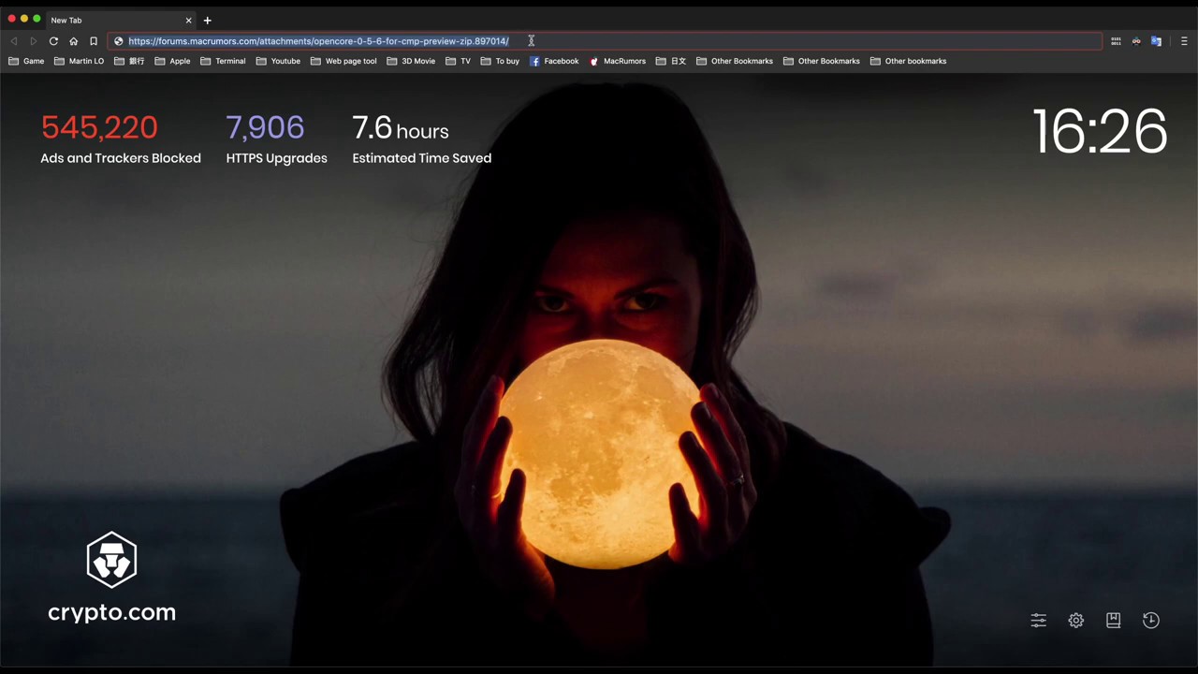Open the 日文 bookmarks folder
This screenshot has height=674, width=1198.
coord(671,61)
